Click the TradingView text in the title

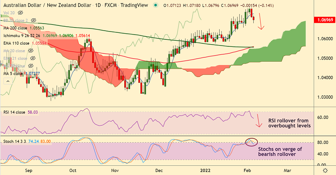point(134,5)
